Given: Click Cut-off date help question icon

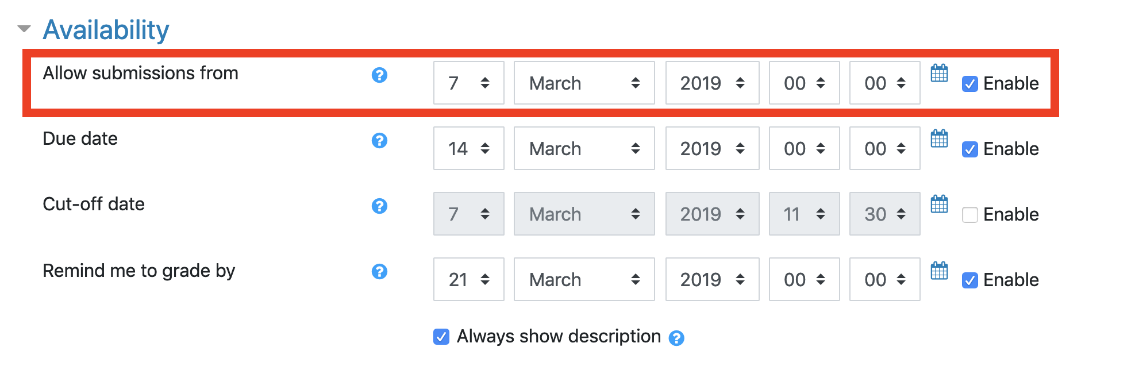Looking at the screenshot, I should 379,206.
